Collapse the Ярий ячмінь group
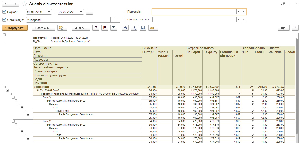This screenshot has width=301, height=143. tap(25, 111)
